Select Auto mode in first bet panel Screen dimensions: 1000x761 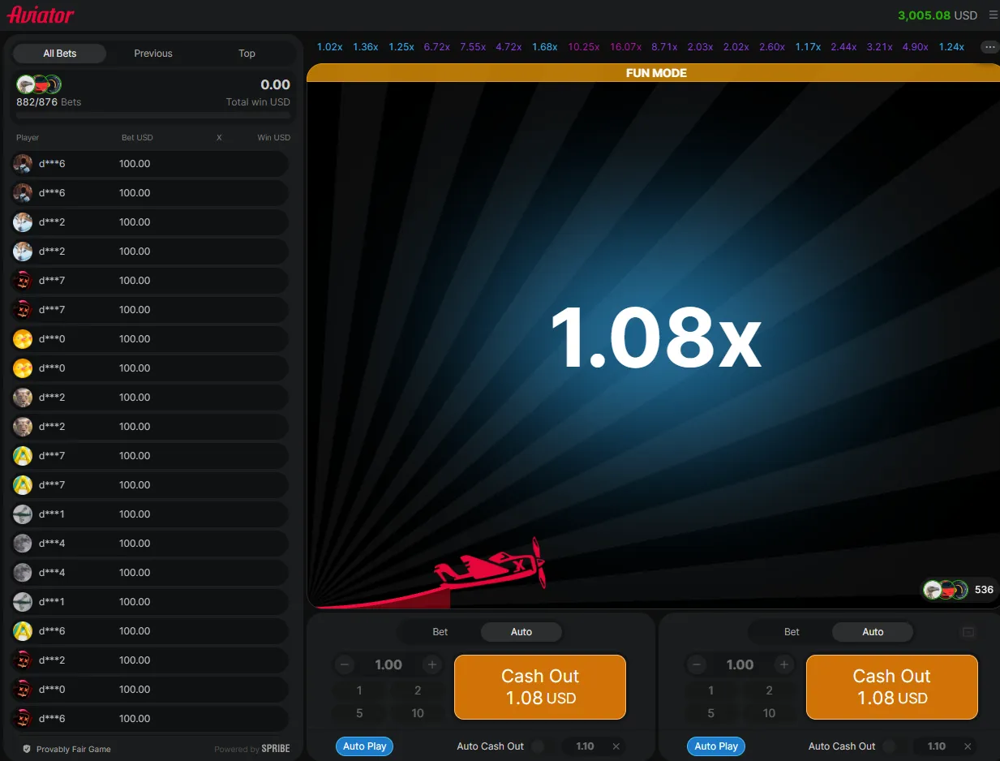pos(521,632)
